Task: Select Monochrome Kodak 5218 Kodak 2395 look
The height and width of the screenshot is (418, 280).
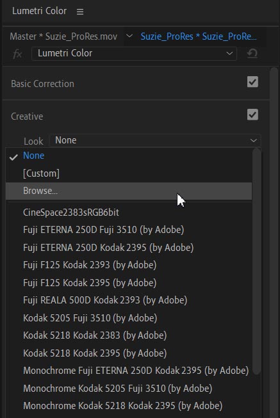Action: tap(129, 406)
